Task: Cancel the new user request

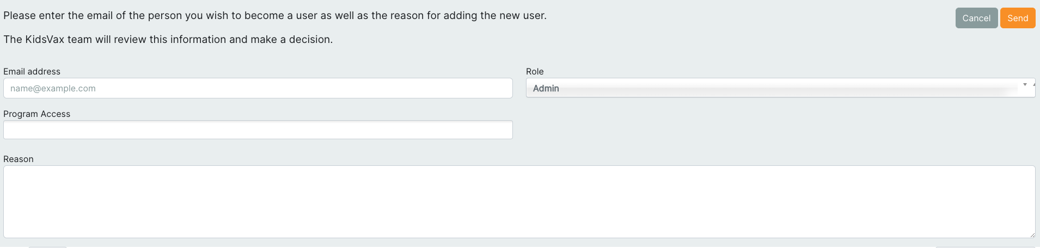Action: coord(976,18)
